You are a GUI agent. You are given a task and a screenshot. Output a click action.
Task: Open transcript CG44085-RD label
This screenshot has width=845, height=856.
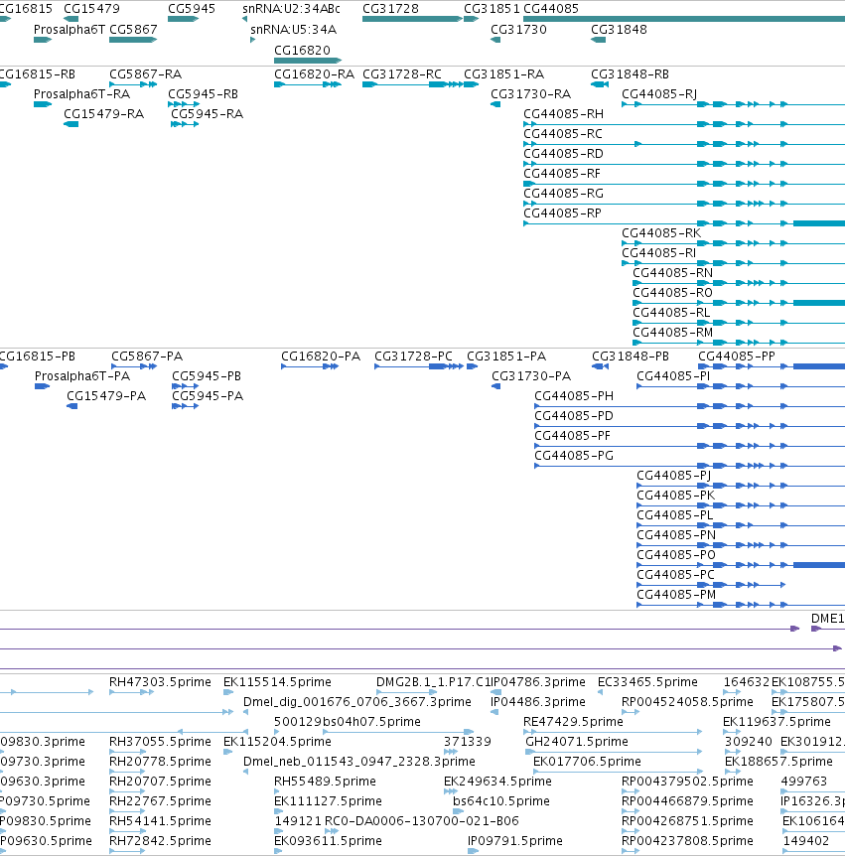pos(563,153)
